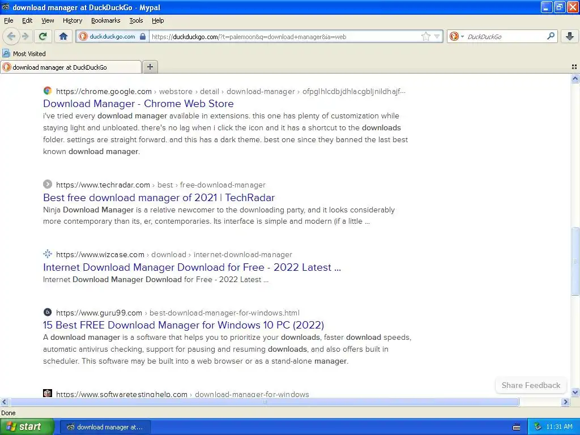The image size is (580, 435).
Task: Open the History menu
Action: (72, 20)
